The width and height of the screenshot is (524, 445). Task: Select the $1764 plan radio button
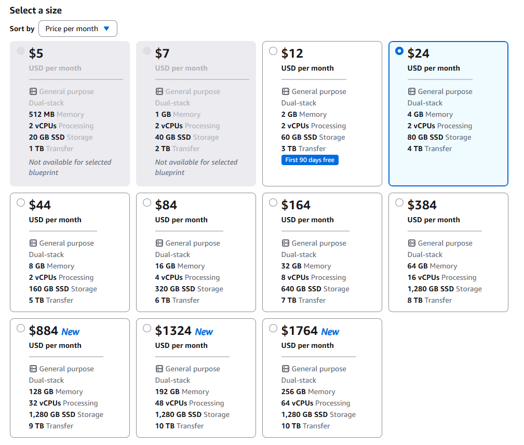pos(273,328)
